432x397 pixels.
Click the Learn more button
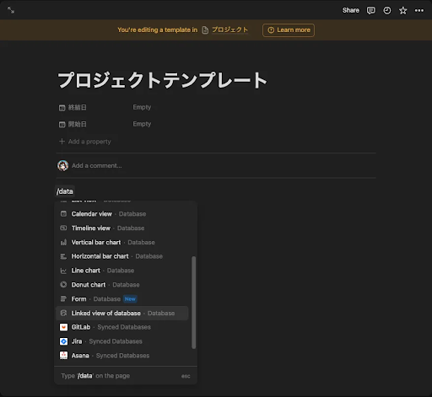coord(289,30)
